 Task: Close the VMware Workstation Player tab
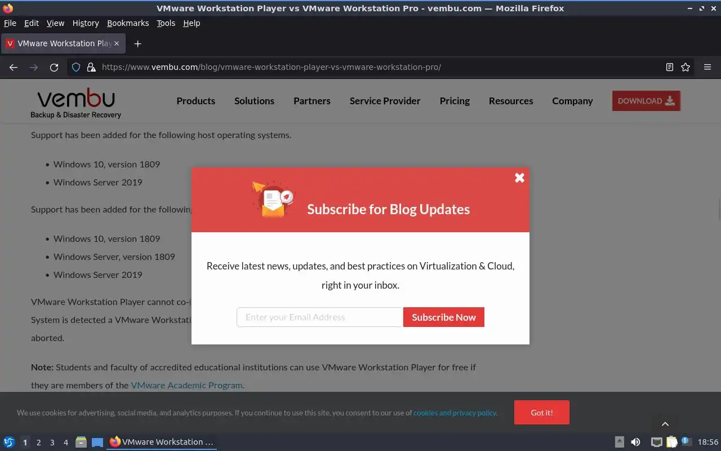point(117,43)
